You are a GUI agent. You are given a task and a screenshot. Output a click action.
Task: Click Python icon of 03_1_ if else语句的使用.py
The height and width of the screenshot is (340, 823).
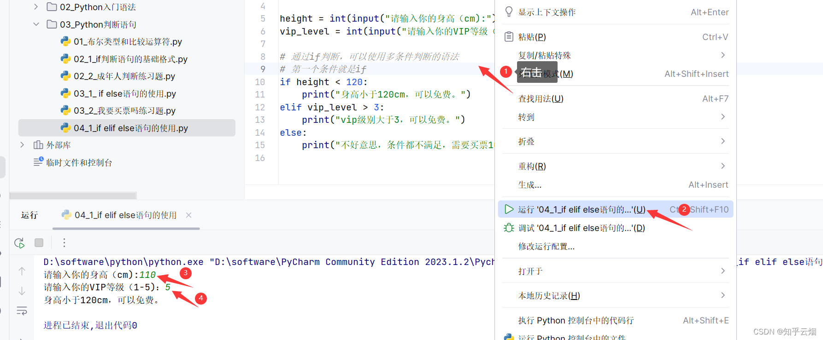point(65,93)
